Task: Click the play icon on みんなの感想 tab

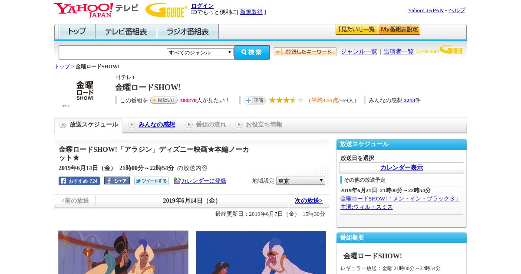Action: (132, 125)
